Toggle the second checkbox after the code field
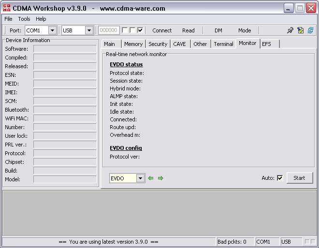Viewport: 319px width, 248px height. (x=132, y=30)
